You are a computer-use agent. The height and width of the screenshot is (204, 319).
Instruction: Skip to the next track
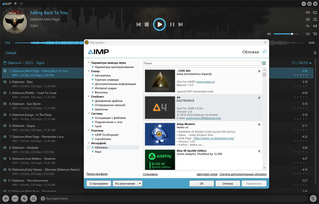click(180, 24)
